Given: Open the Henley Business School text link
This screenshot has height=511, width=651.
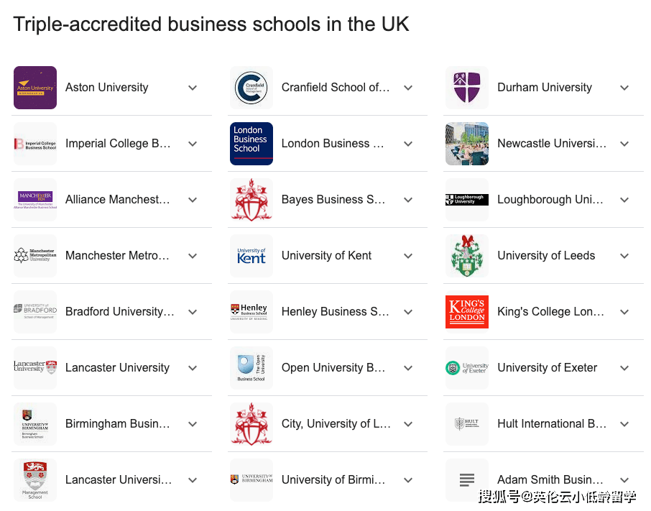Looking at the screenshot, I should click(x=336, y=312).
